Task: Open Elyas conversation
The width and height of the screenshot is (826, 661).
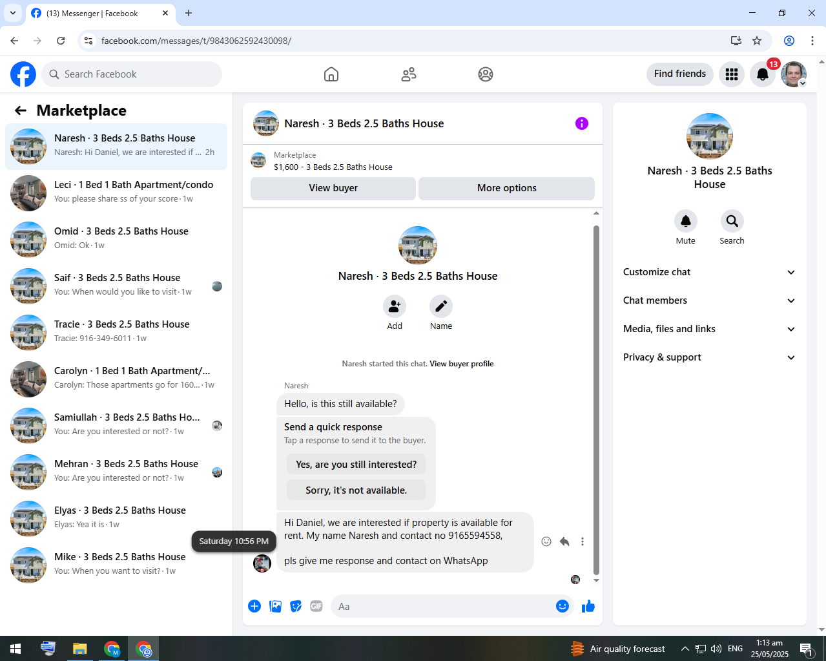Action: tap(116, 519)
